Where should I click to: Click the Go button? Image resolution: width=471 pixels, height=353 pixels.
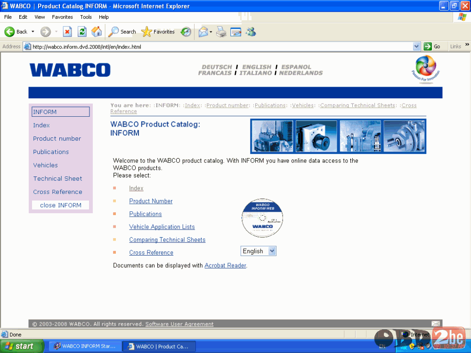432,47
